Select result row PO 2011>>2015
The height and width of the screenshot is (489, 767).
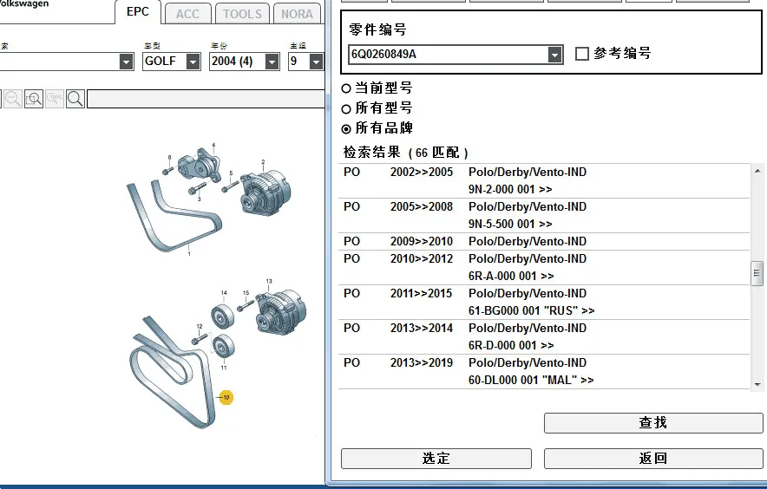(544, 303)
